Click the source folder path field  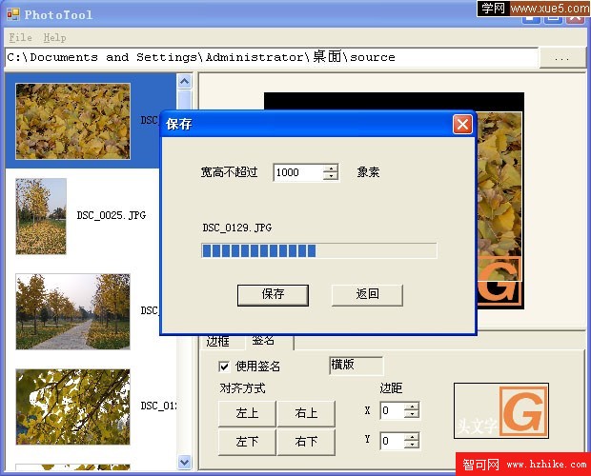(272, 57)
